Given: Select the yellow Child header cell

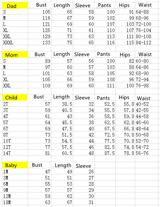Looking at the screenshot, I should [x=15, y=97].
